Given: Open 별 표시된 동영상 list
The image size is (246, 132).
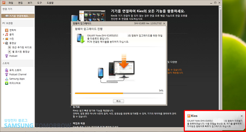Looking at the screenshot, I should 21,52.
